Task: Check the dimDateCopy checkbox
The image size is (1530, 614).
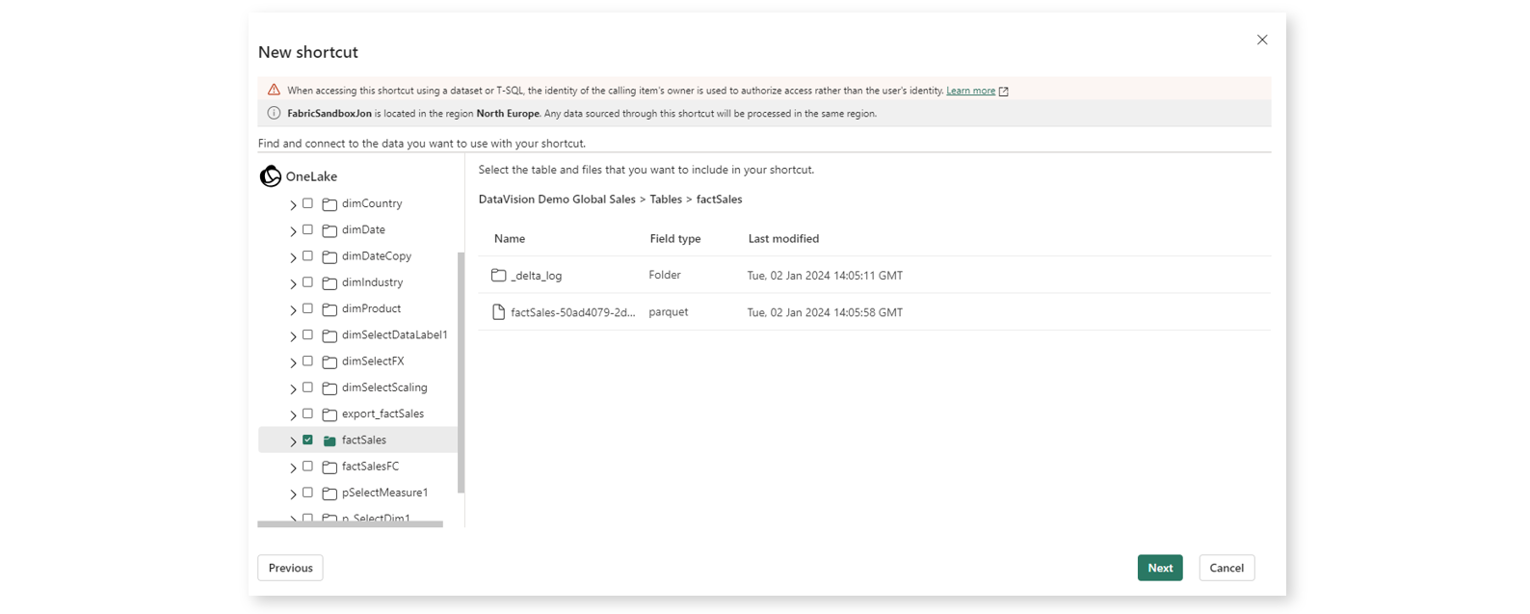Action: point(307,255)
